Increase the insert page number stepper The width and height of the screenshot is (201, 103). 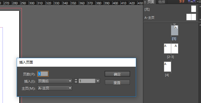pyautogui.click(x=76, y=80)
